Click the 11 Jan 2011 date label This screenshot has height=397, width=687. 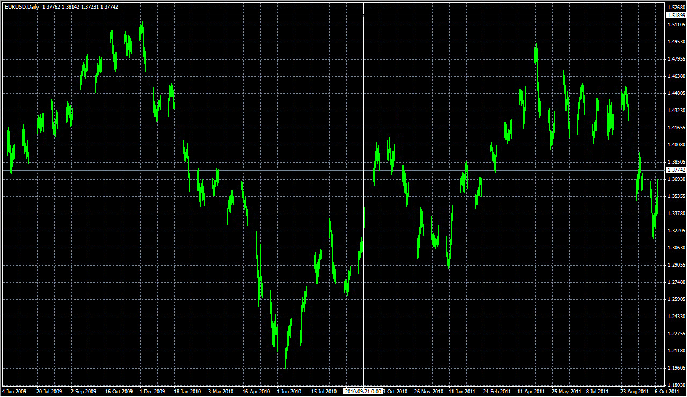(462, 392)
